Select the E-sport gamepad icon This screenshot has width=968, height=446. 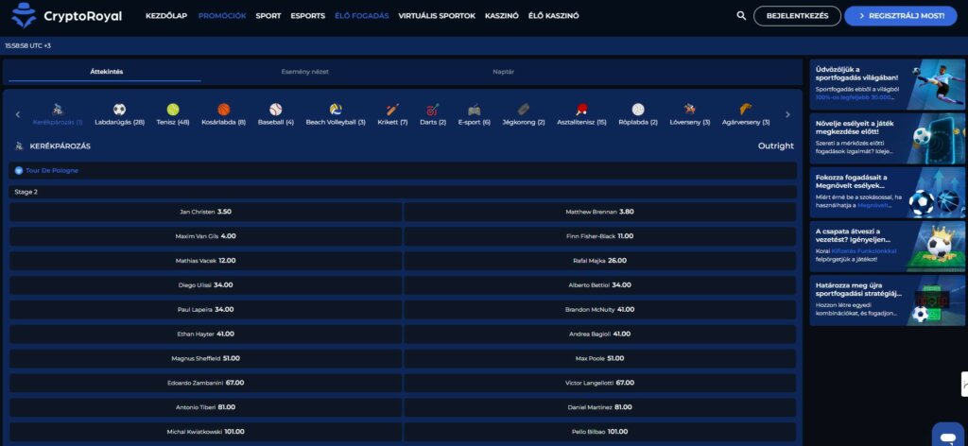475,110
